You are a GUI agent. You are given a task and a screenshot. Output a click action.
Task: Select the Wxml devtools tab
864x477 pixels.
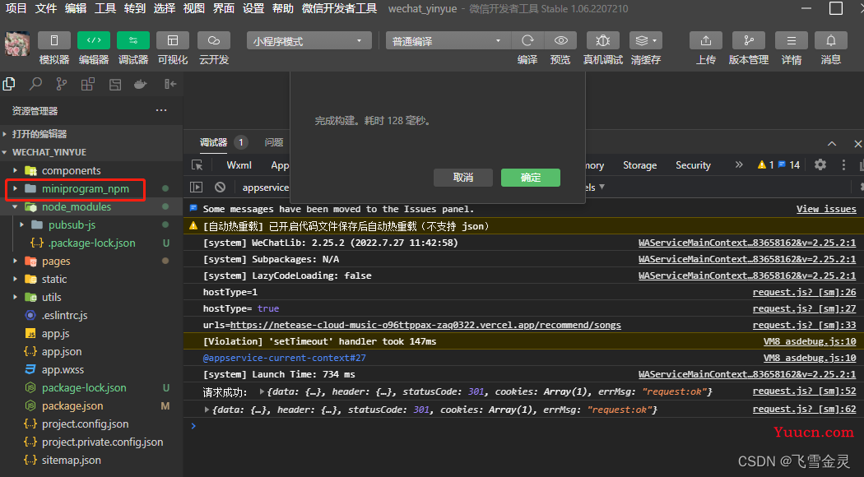[239, 165]
